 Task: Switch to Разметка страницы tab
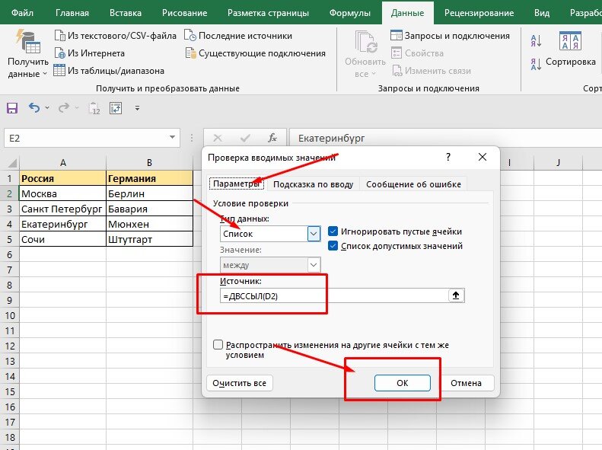(268, 13)
